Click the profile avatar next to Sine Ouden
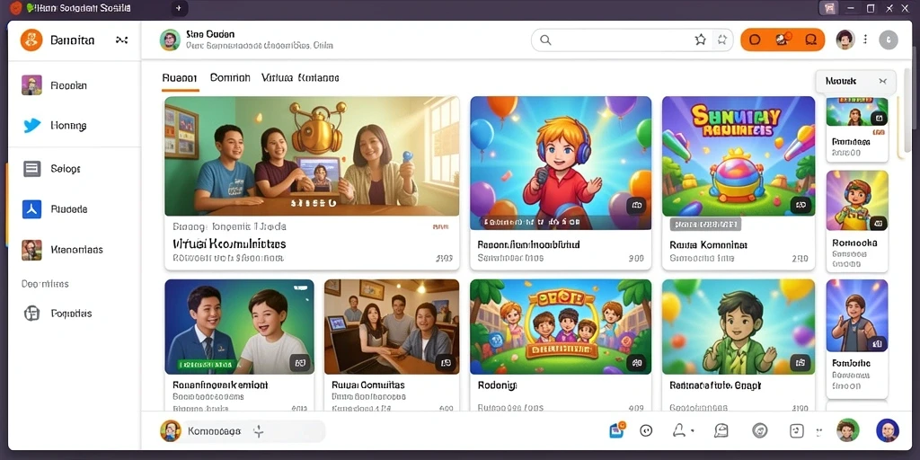 (170, 40)
